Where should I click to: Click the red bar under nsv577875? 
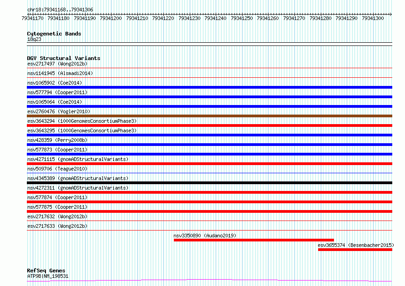(x=209, y=211)
